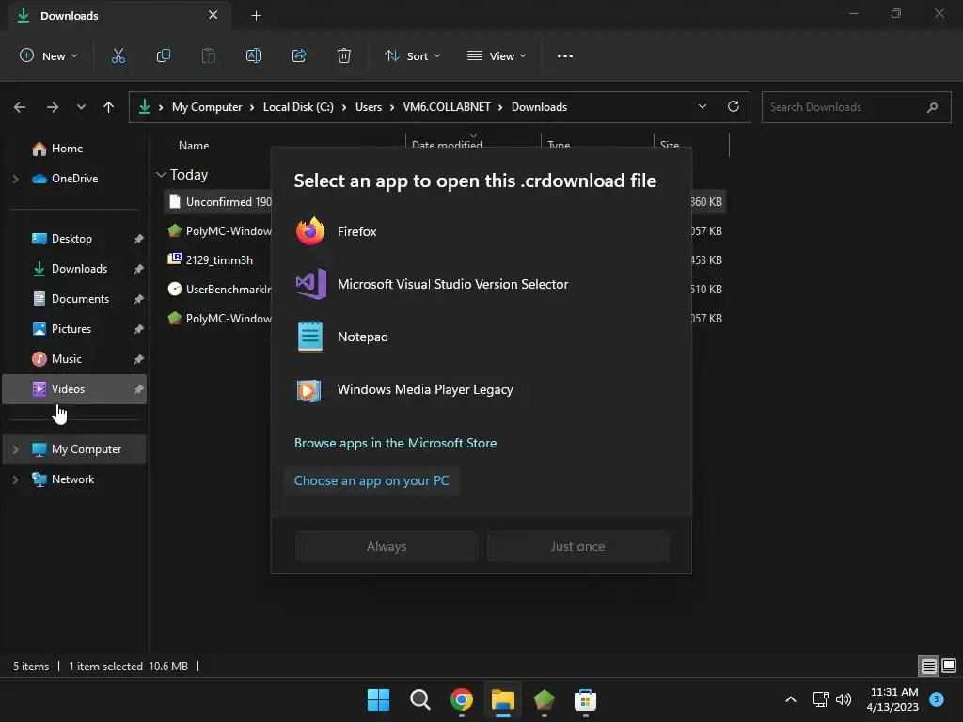963x722 pixels.
Task: Close the Downloads tab
Action: [213, 15]
